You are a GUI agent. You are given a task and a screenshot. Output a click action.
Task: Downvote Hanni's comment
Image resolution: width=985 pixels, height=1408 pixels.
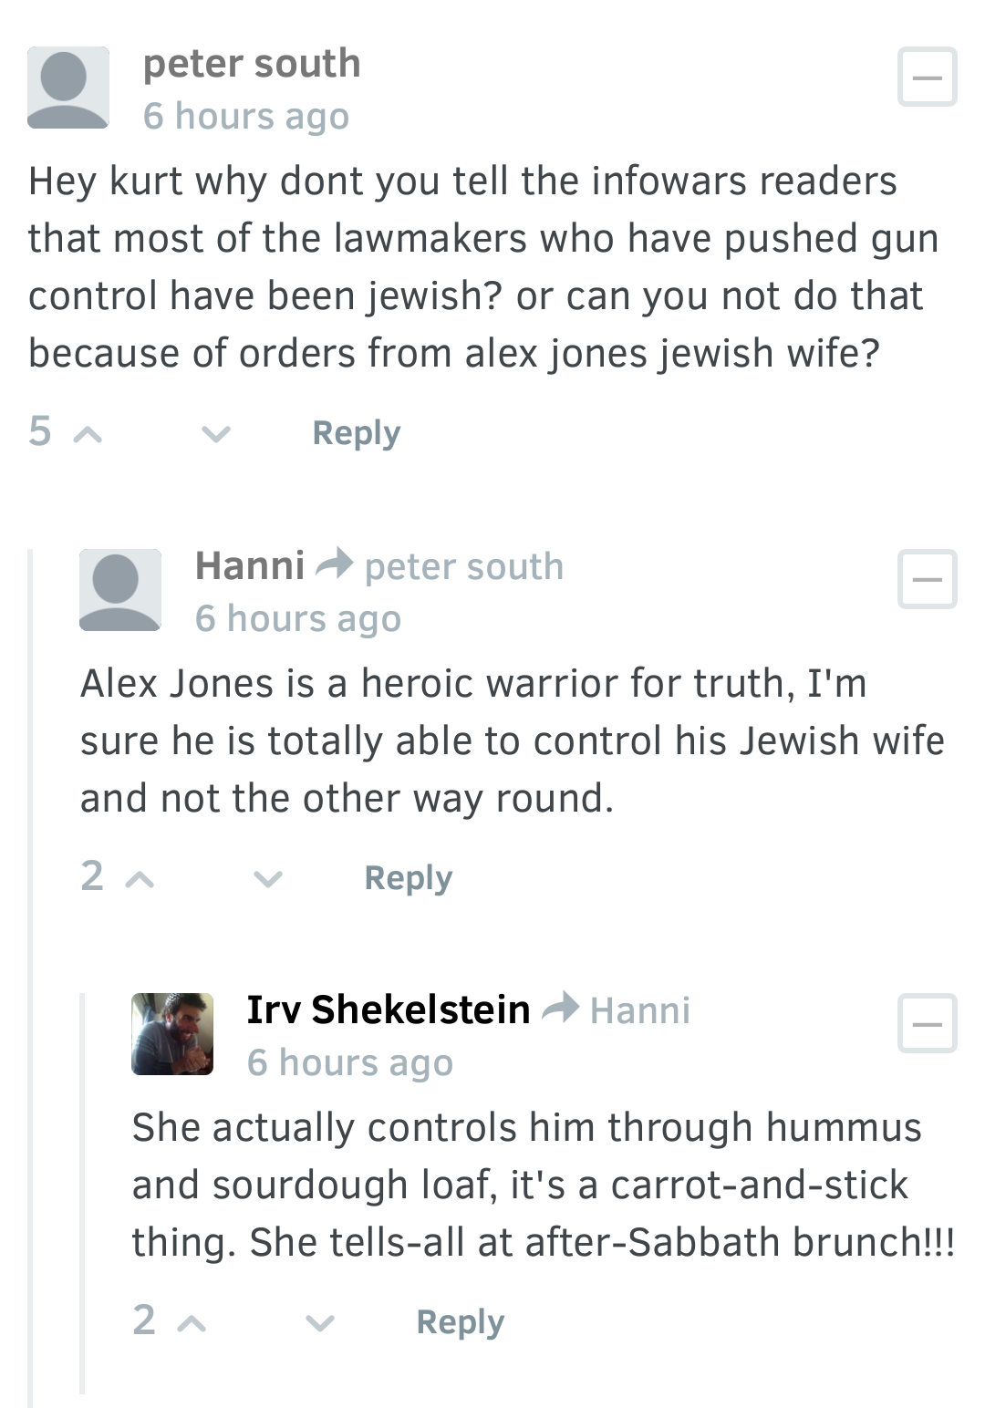coord(267,879)
